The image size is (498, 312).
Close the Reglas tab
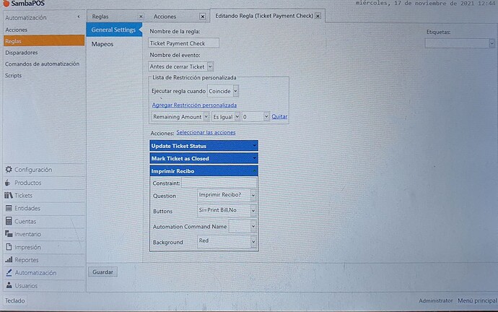141,17
